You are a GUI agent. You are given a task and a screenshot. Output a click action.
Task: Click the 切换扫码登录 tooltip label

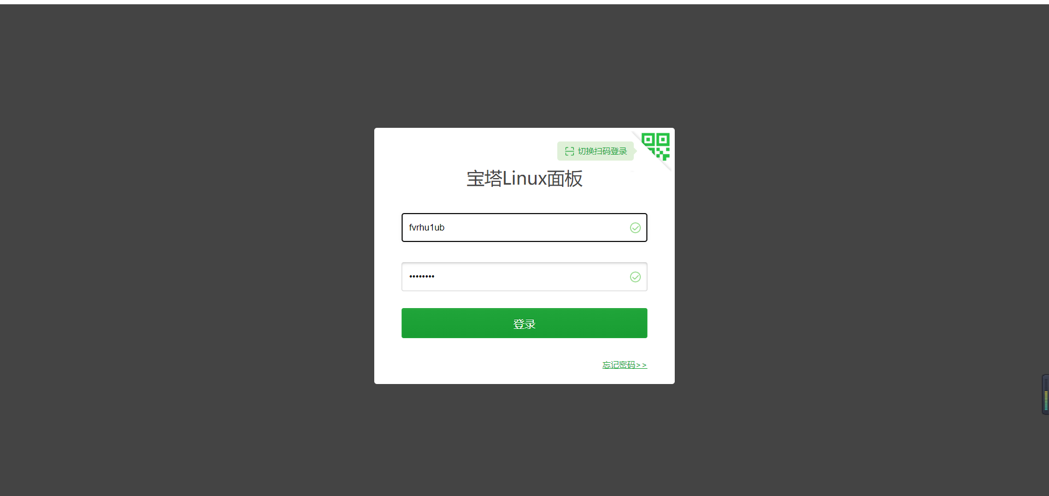coord(602,151)
